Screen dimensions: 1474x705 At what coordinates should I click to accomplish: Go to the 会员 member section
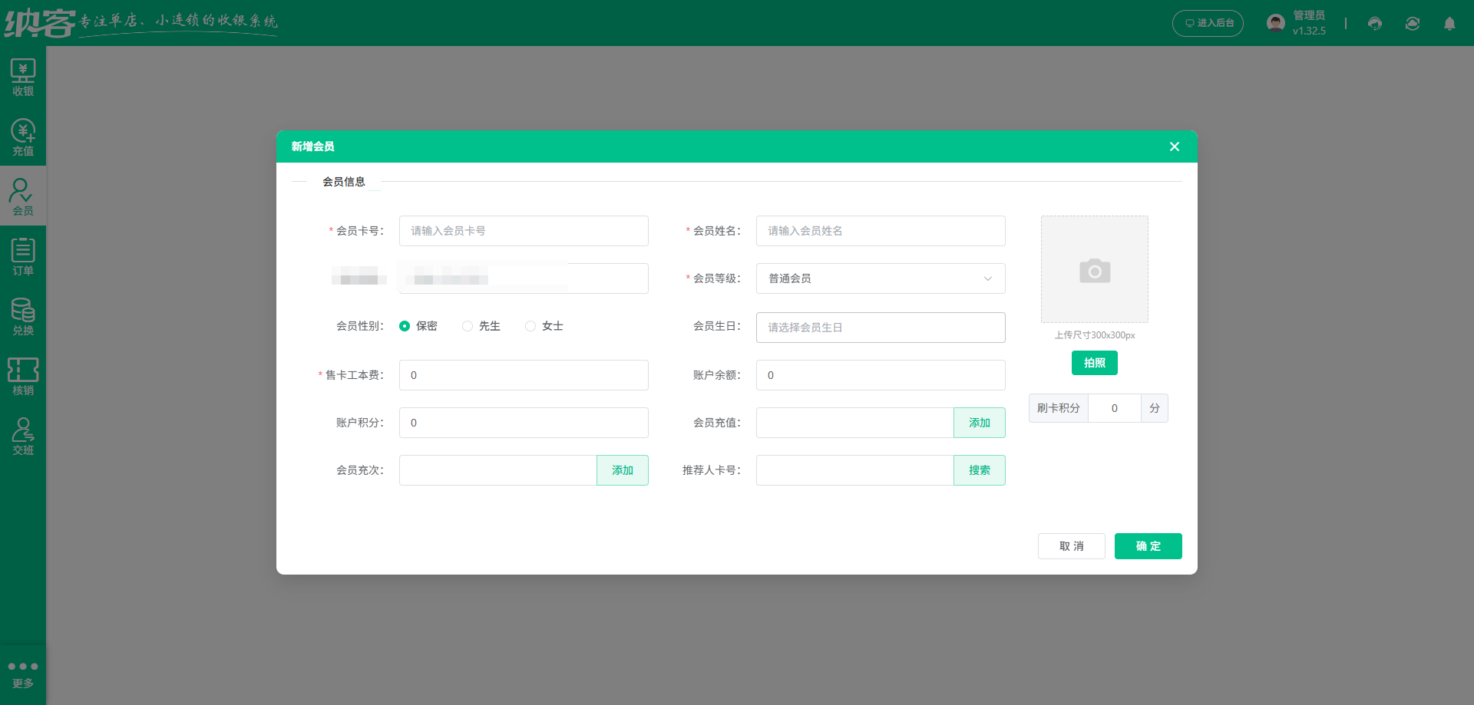pyautogui.click(x=23, y=196)
